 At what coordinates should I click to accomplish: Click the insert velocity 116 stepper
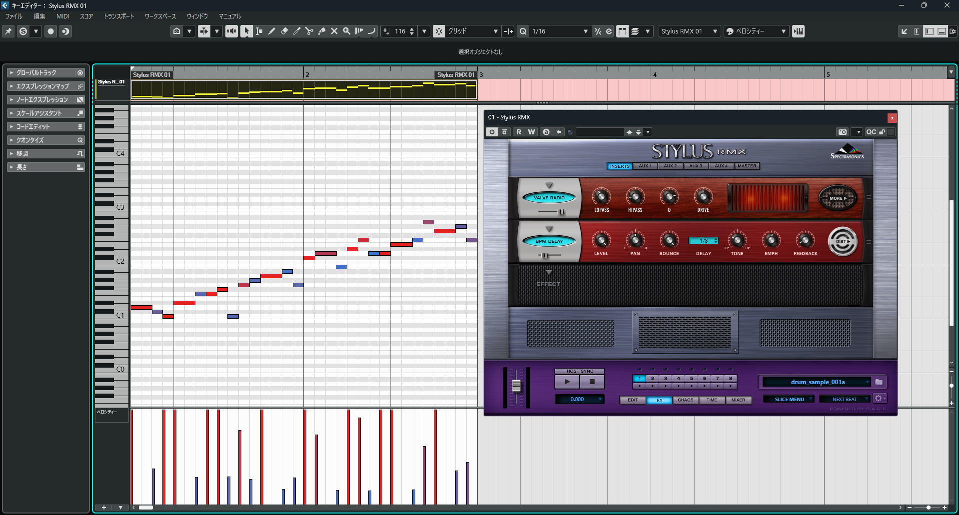412,31
